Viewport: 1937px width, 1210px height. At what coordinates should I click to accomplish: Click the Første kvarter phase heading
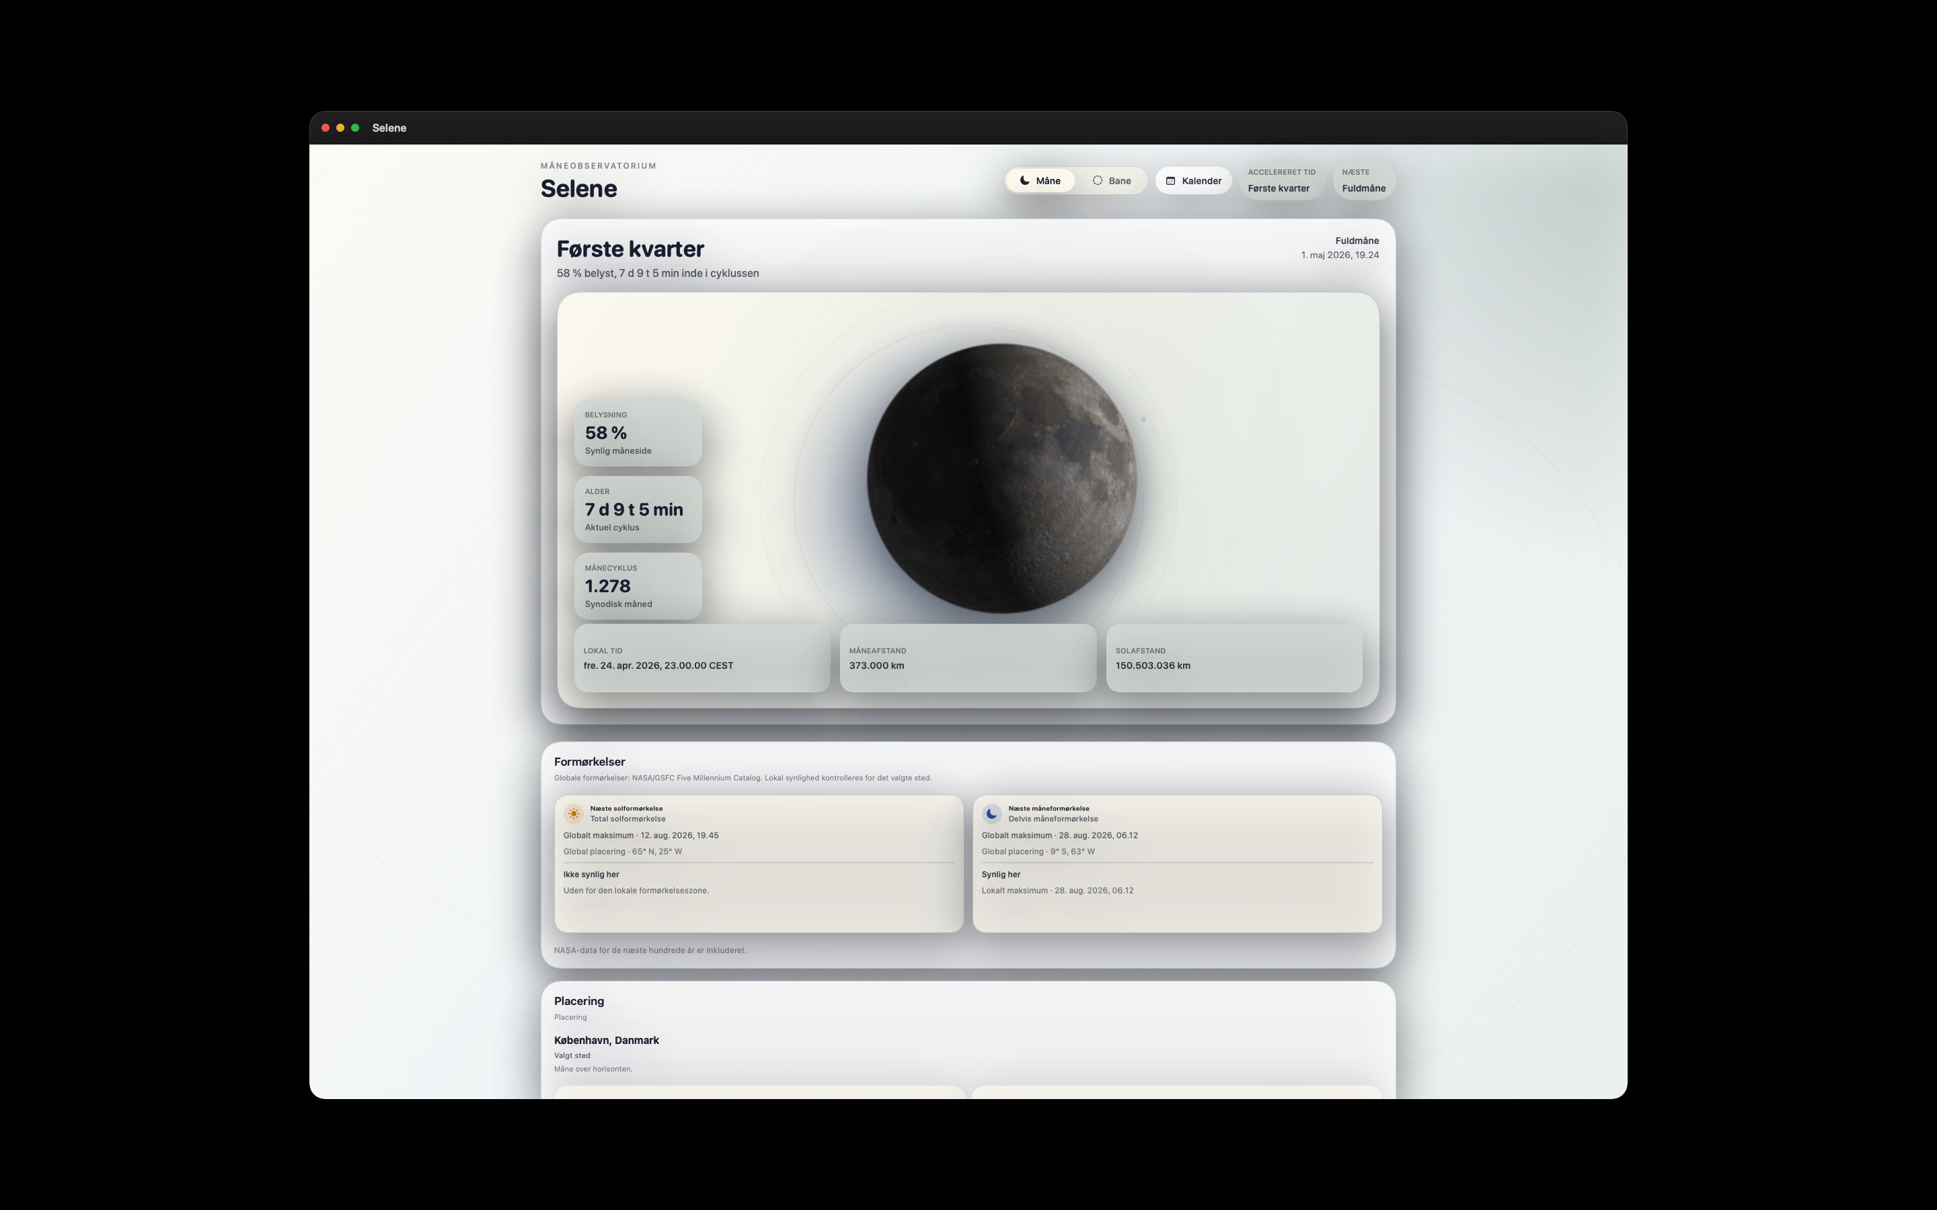point(631,249)
